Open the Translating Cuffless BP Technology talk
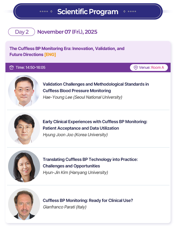 [x=90, y=163]
